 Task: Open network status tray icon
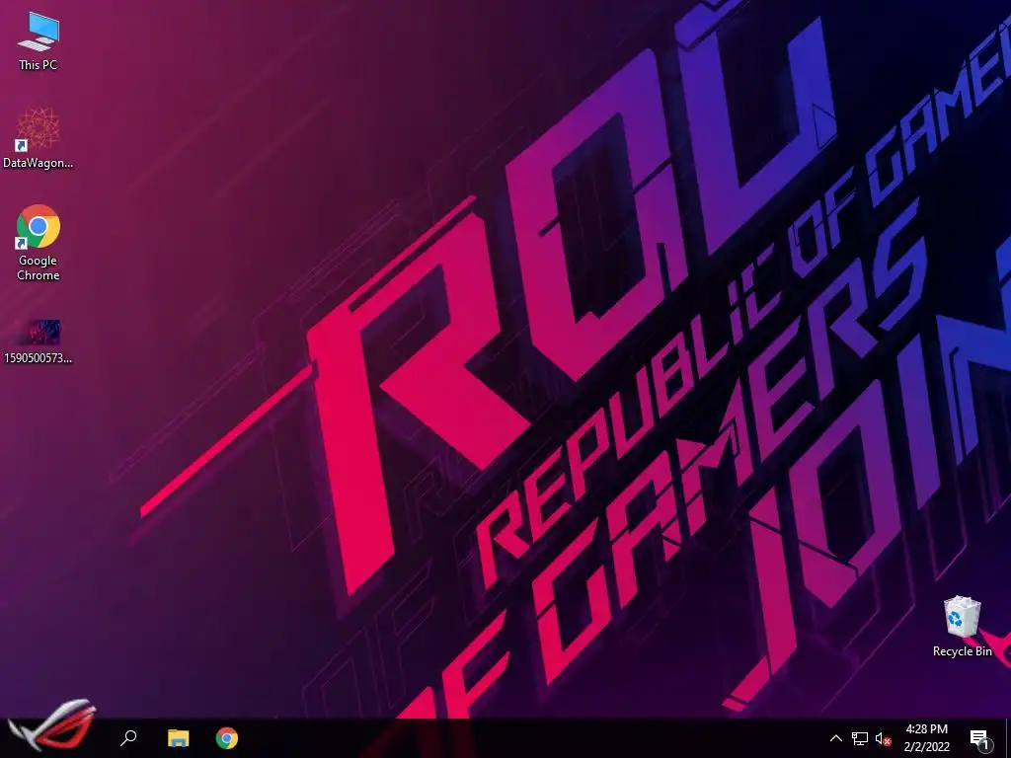(x=860, y=738)
